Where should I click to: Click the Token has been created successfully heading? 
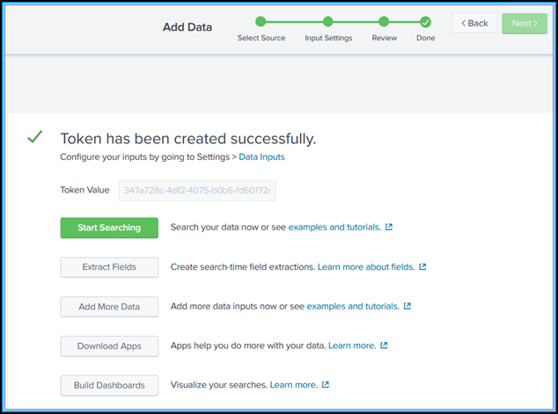coord(187,139)
